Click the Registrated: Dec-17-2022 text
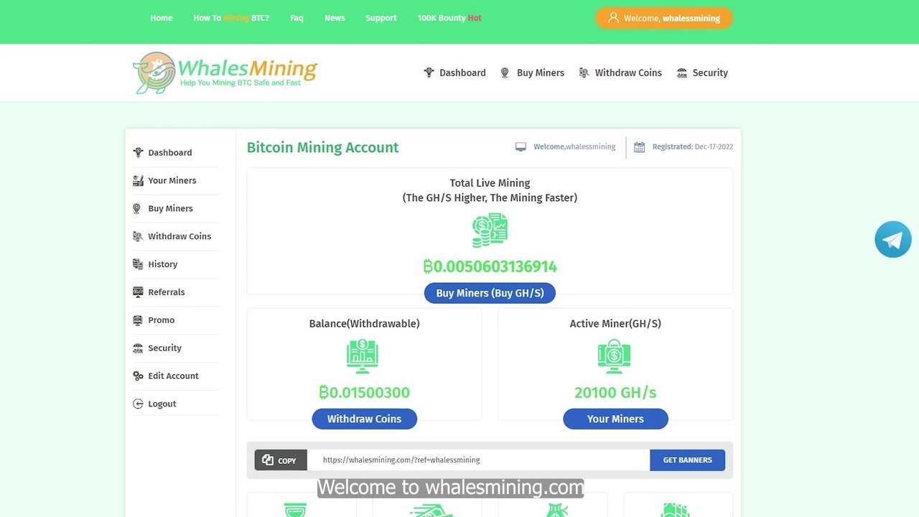This screenshot has height=517, width=919. click(x=693, y=146)
